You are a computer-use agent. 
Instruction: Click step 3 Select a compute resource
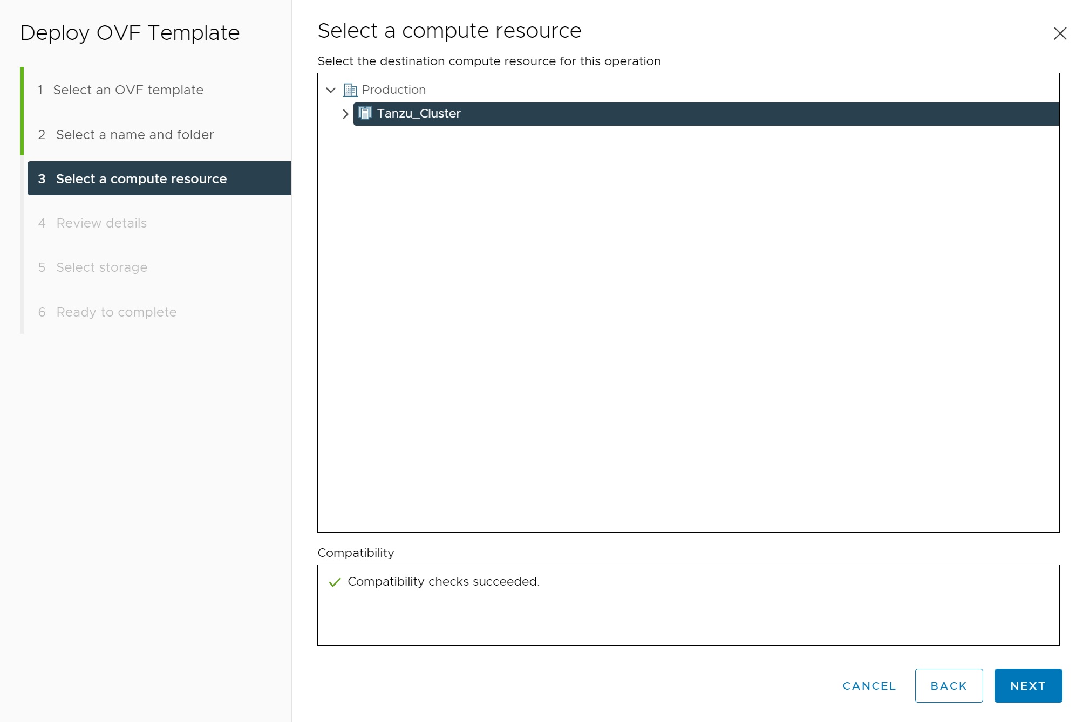[141, 179]
